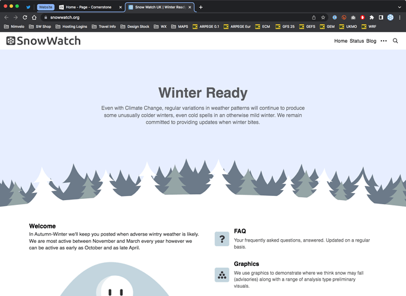Open the Chrome menu with vertical dots
The width and height of the screenshot is (406, 296).
400,17
